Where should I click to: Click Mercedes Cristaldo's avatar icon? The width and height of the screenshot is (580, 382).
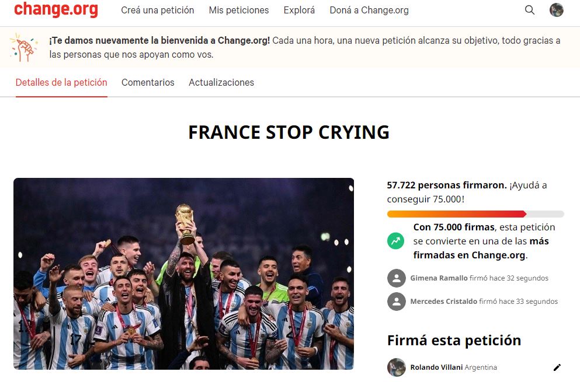(397, 302)
